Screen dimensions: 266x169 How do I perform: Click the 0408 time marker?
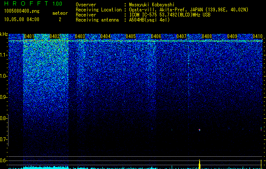[x=207, y=36]
